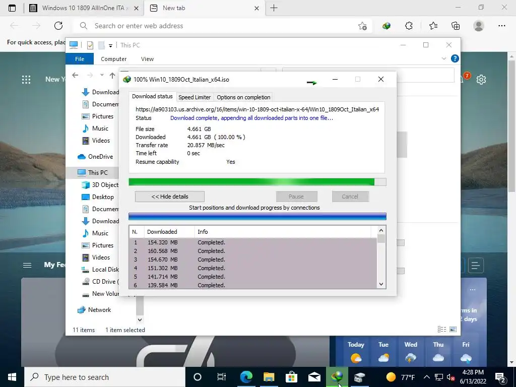Image resolution: width=516 pixels, height=387 pixels.
Task: Select Pictures under Quick access
Action: click(98, 116)
